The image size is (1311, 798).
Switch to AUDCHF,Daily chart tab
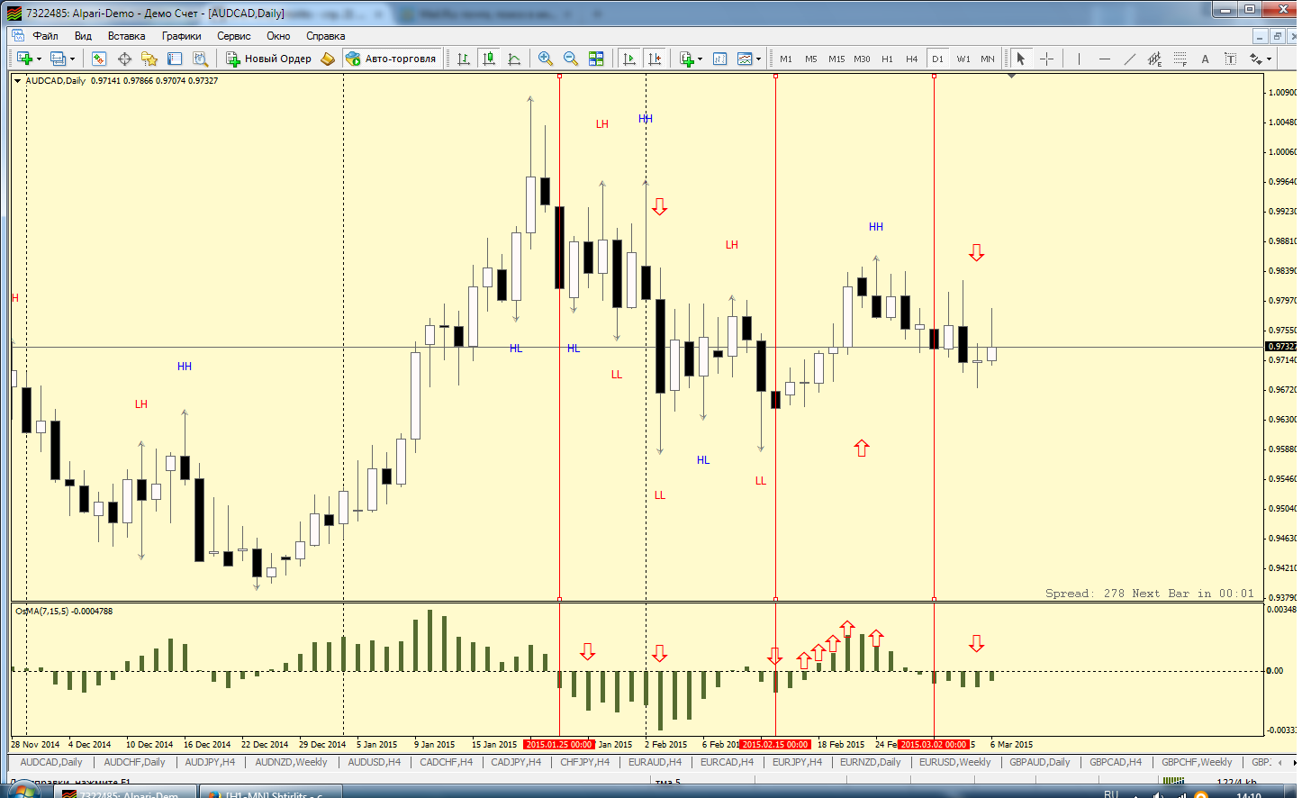click(134, 762)
